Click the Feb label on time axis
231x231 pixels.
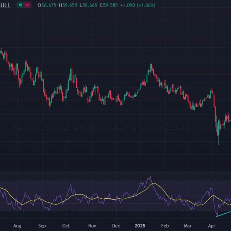click(165, 226)
